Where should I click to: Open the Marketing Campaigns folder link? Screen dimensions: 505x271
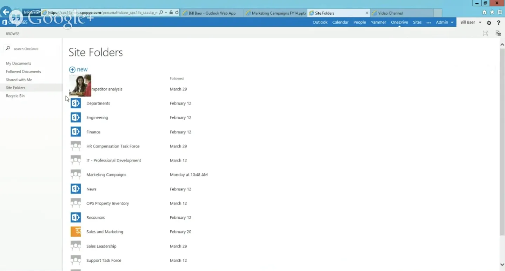tap(106, 175)
